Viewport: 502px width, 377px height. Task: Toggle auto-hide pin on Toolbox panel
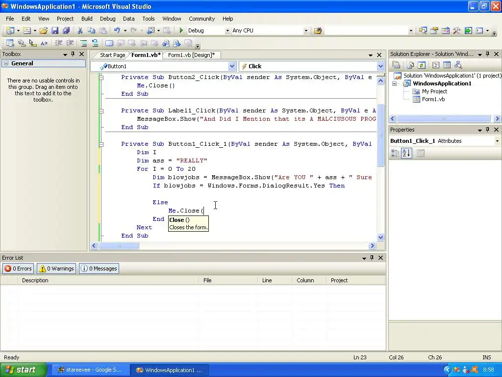coord(73,54)
